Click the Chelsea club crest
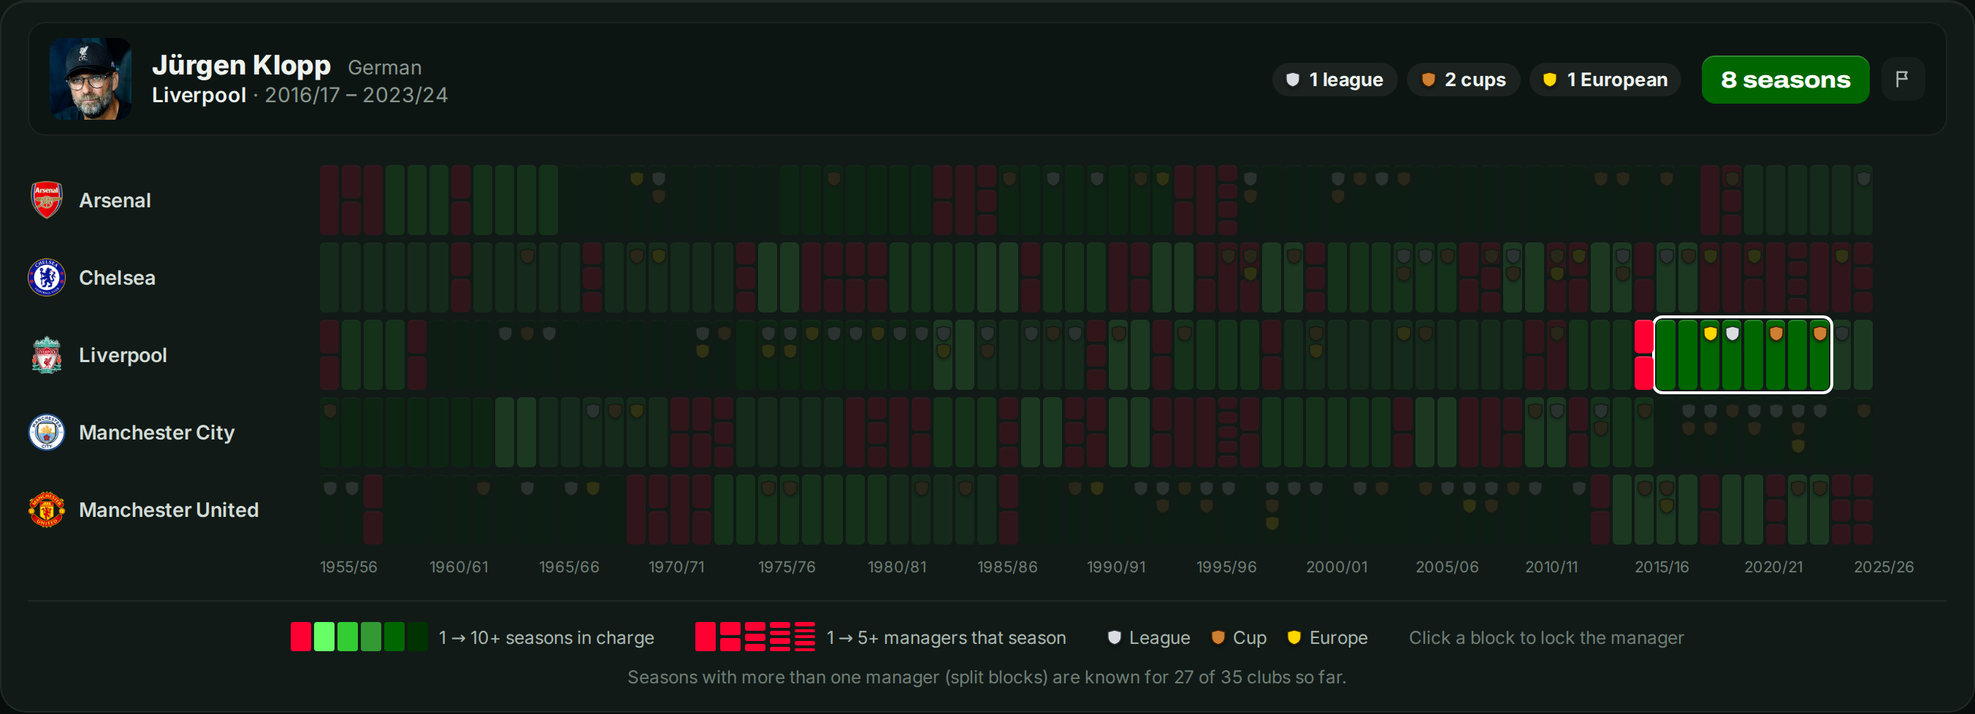 47,277
